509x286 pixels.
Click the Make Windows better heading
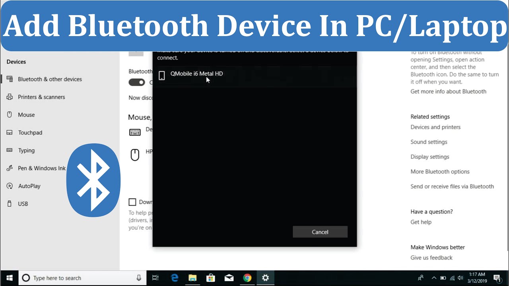[x=438, y=247]
